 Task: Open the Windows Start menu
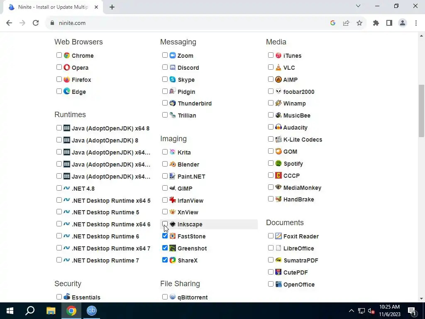(10, 311)
